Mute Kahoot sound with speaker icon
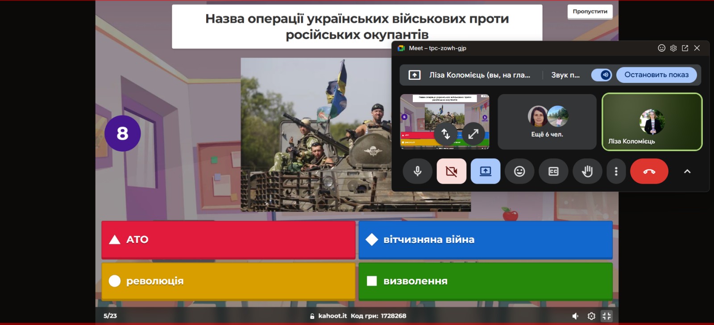The height and width of the screenshot is (325, 714). click(x=575, y=316)
